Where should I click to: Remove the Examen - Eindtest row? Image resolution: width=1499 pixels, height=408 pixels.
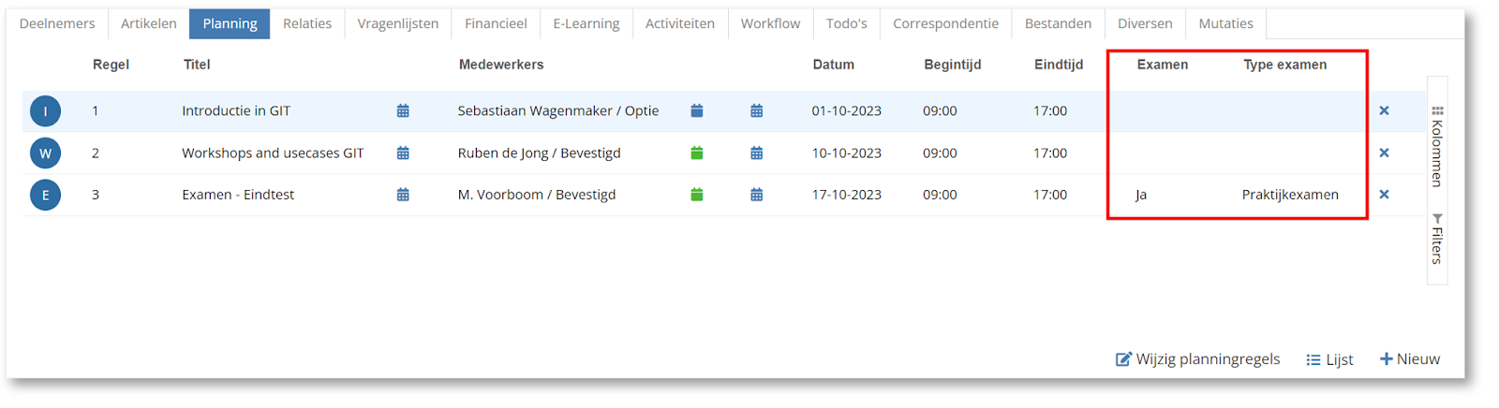pos(1384,195)
